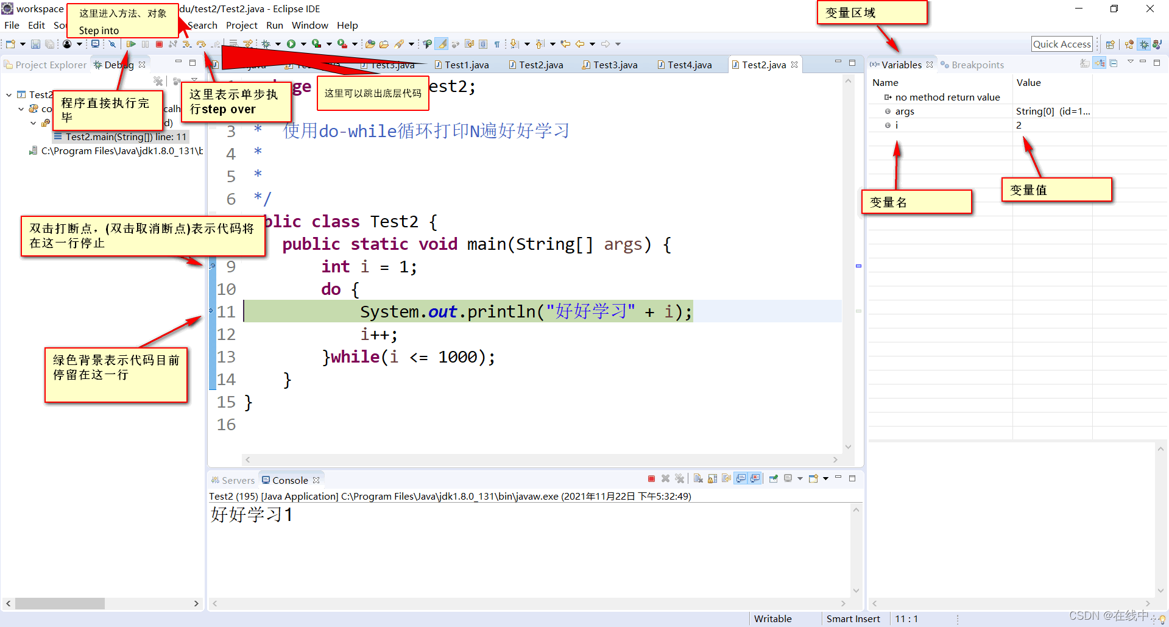Toggle Show Console When Standard Out Changes

741,479
